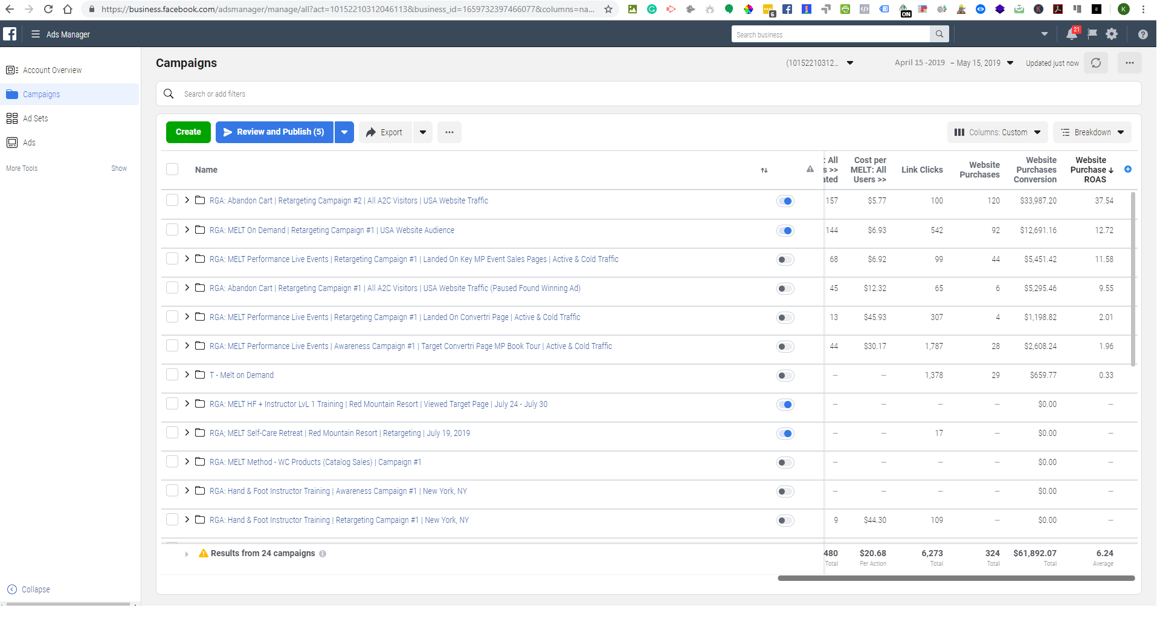The width and height of the screenshot is (1160, 628).
Task: Click the business search magnifier button
Action: coord(939,34)
